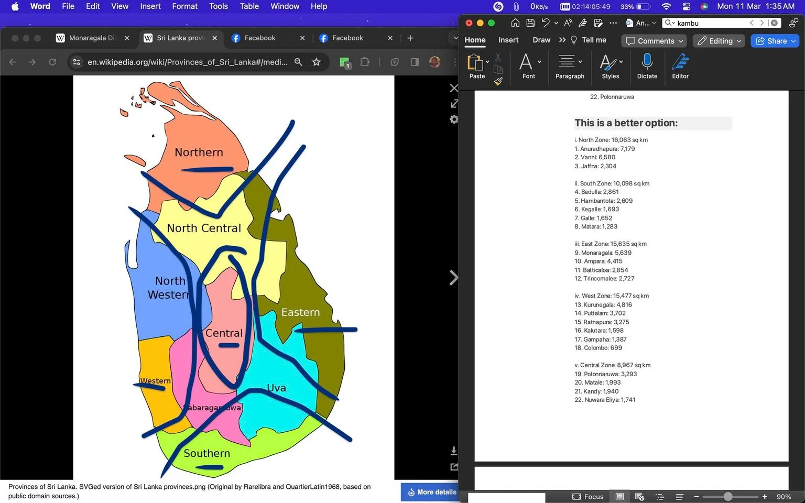Click the Copy icon in the ribbon

498,69
